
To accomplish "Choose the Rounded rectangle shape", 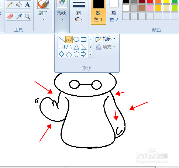I will pyautogui.click(x=62, y=47).
